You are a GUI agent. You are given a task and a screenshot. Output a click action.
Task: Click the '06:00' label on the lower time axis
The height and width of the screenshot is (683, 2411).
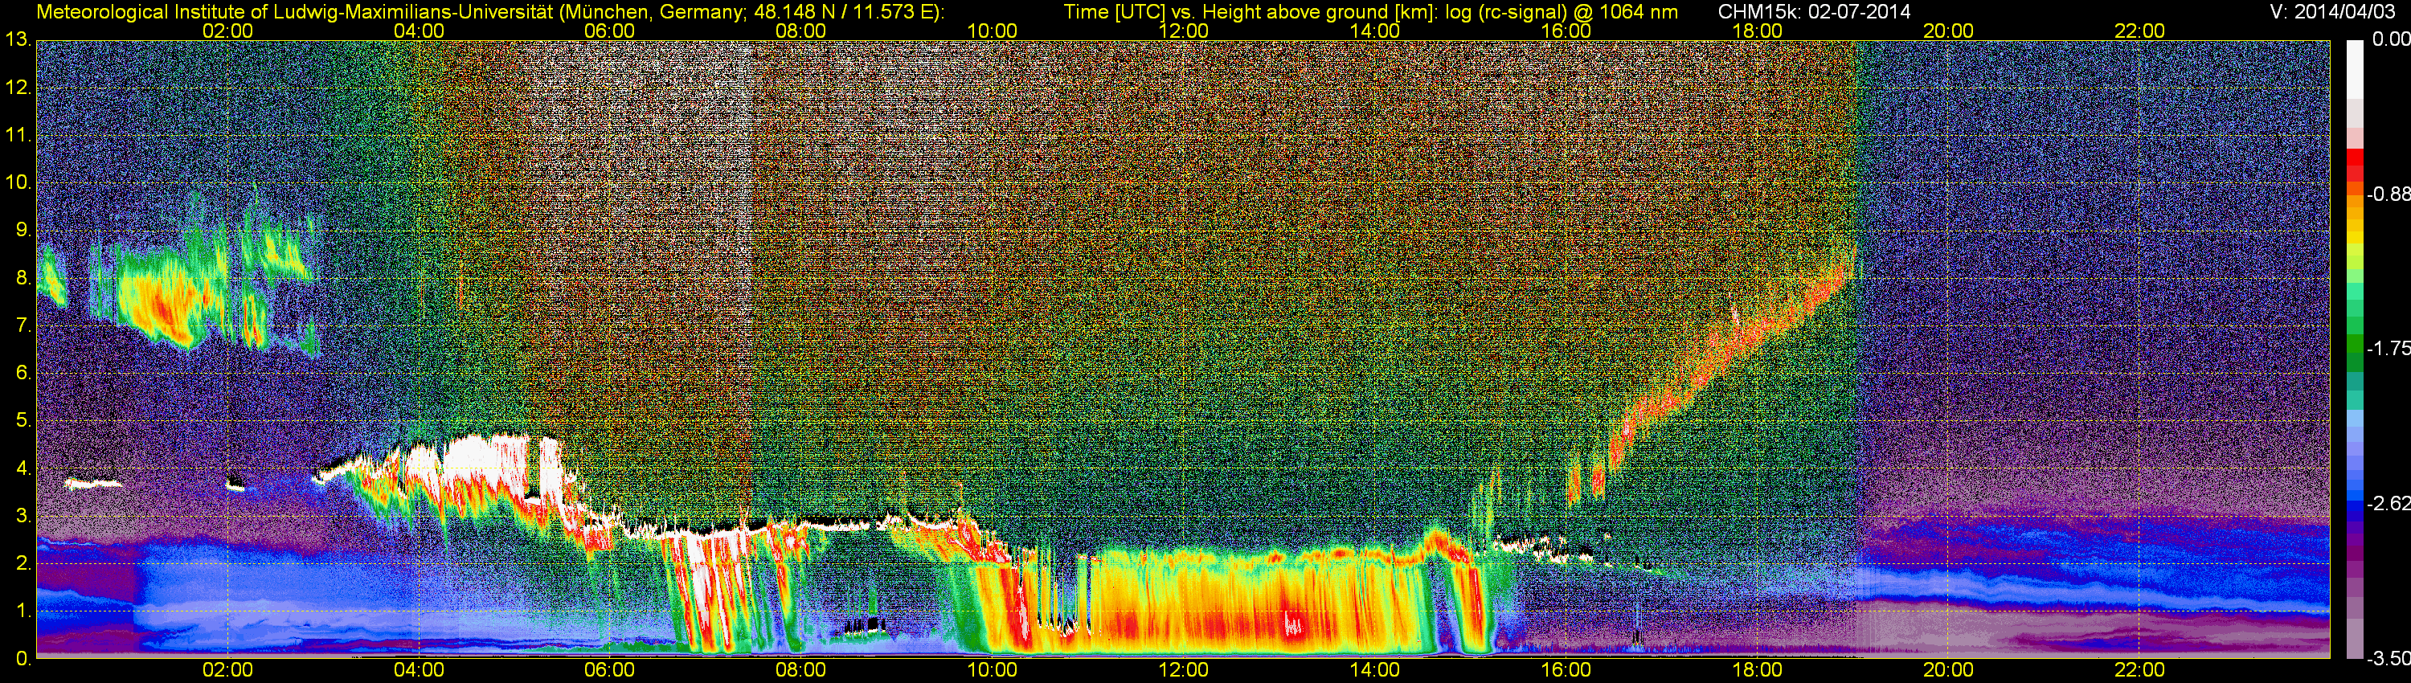(609, 670)
